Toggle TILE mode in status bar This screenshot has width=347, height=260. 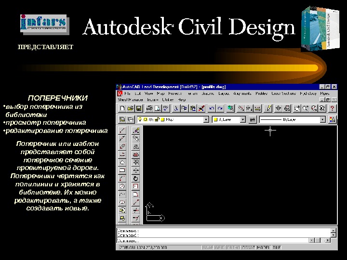(277, 247)
